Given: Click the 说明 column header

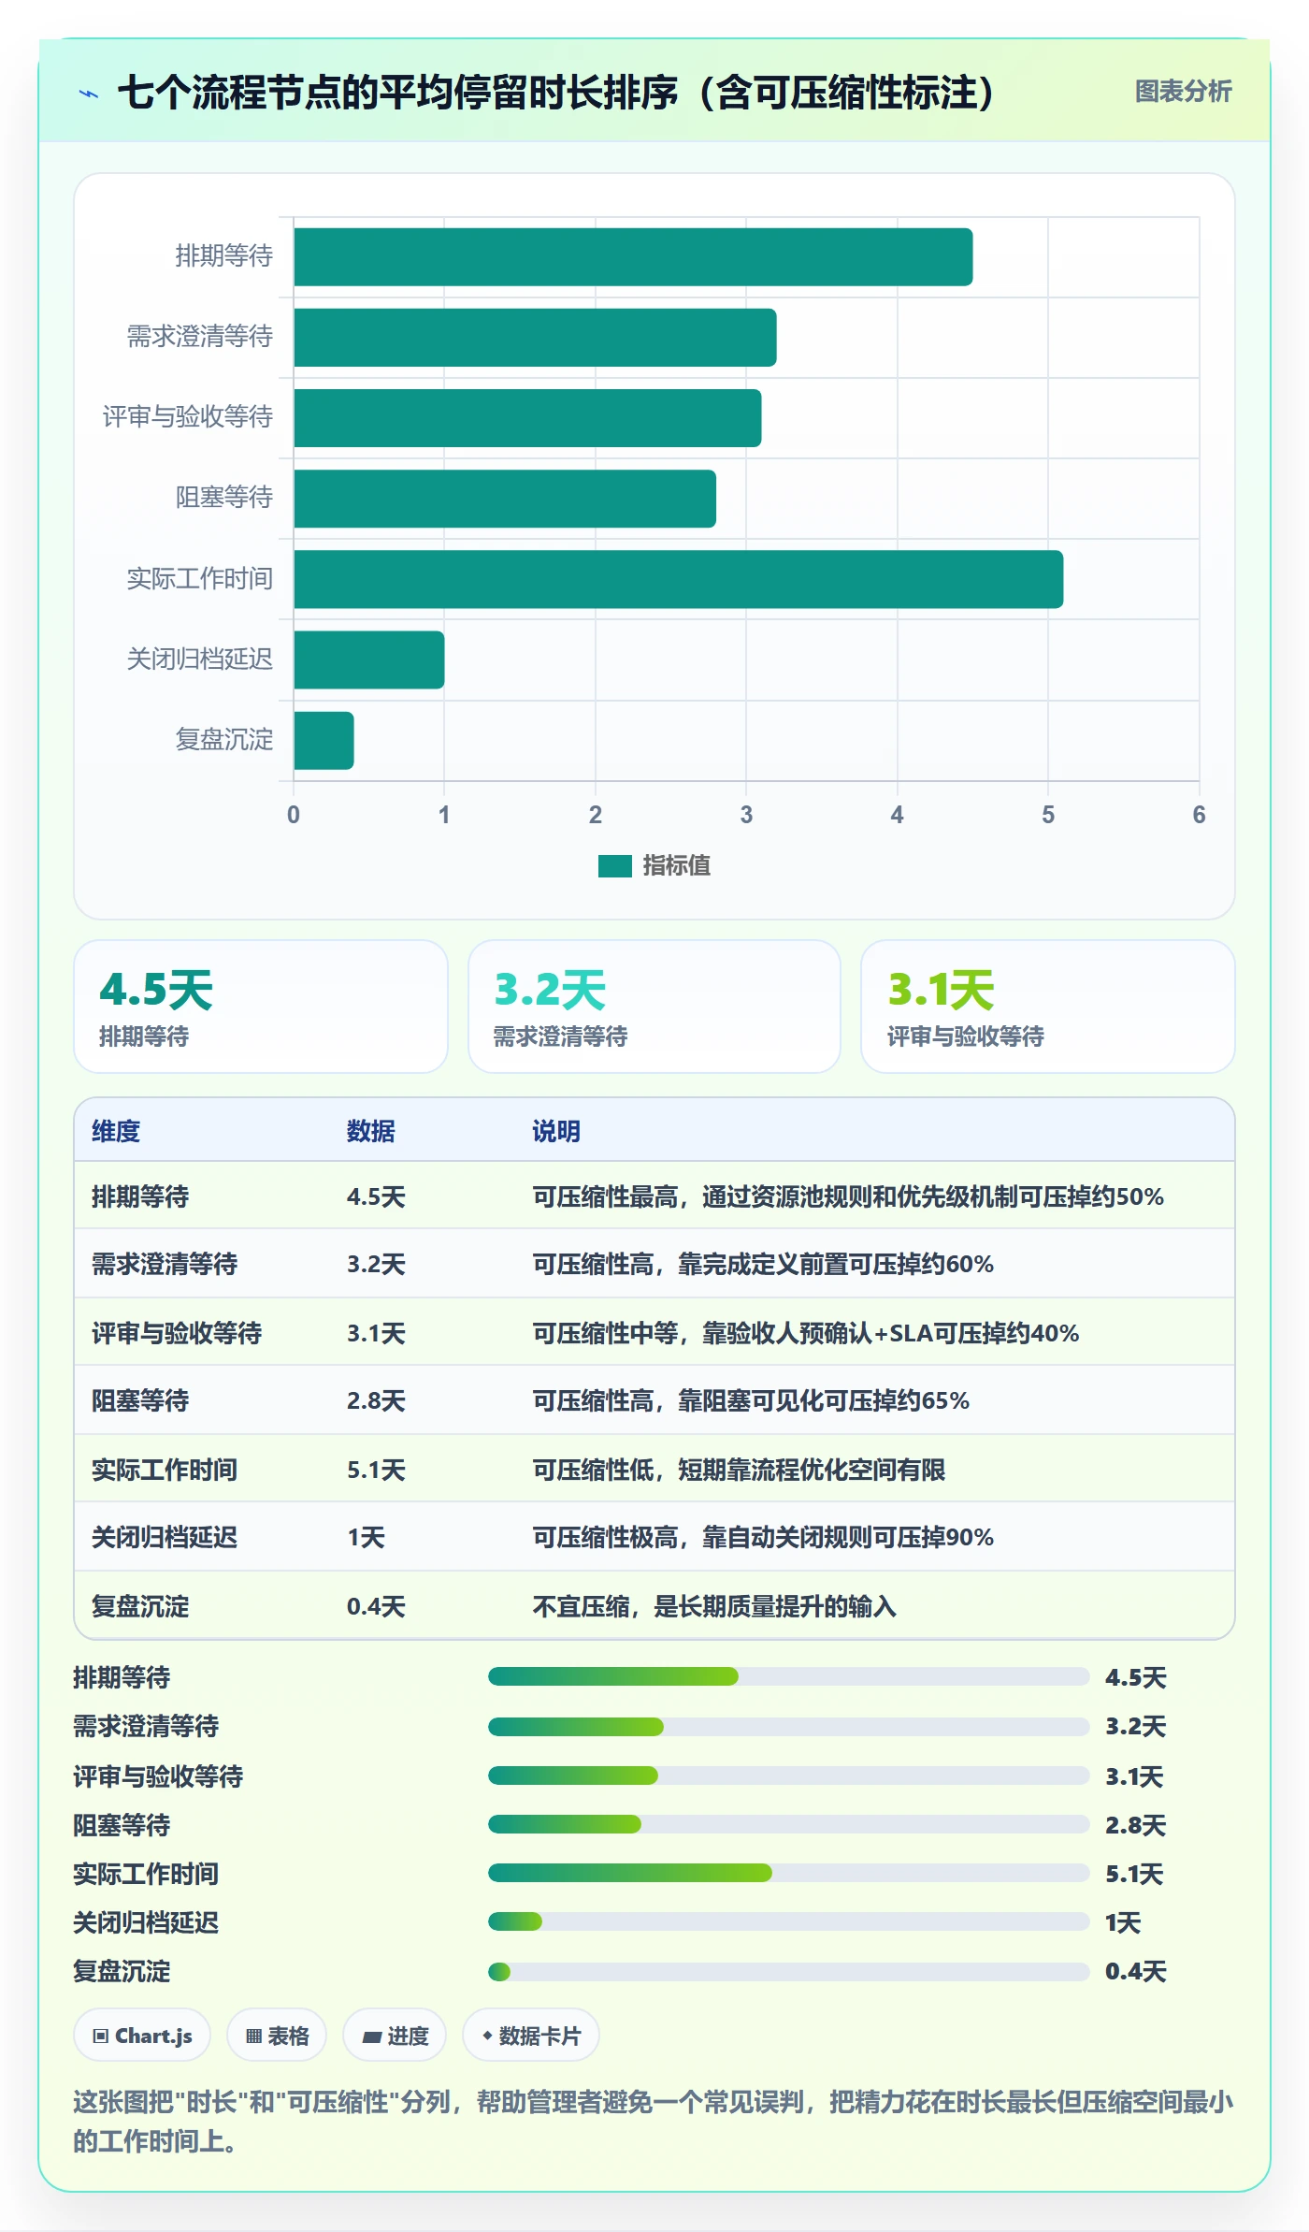Looking at the screenshot, I should tap(556, 1131).
